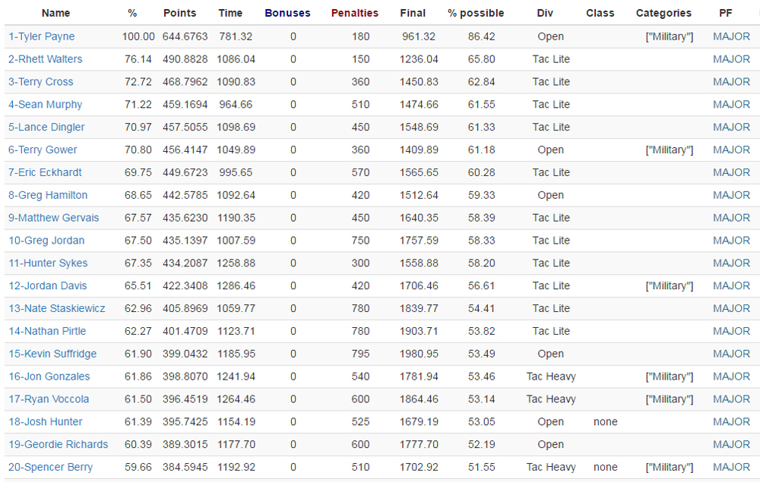The width and height of the screenshot is (760, 482).
Task: Click the Final value 1757.59
Action: (419, 241)
